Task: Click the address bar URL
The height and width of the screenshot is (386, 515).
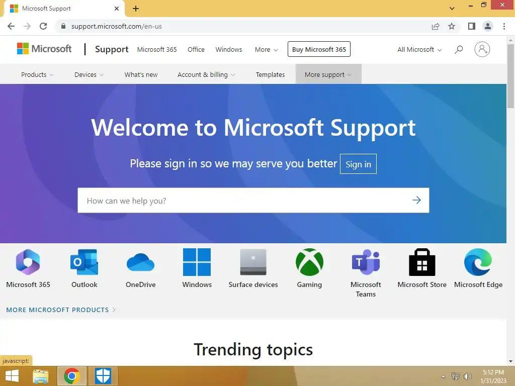Action: click(x=117, y=26)
